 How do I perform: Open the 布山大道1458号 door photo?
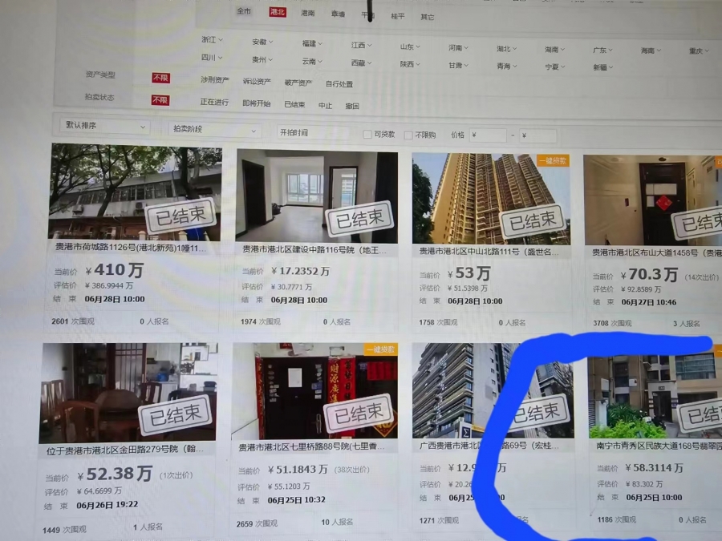click(653, 200)
